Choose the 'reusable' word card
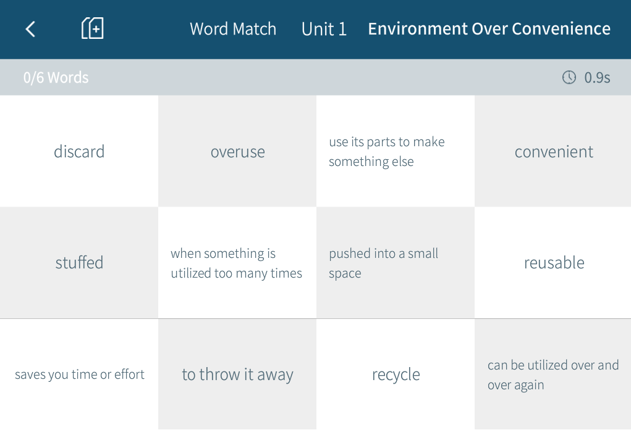Screen dimensions: 631x430 [554, 263]
